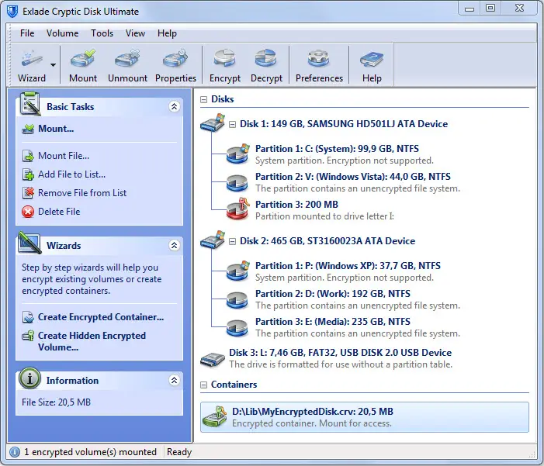Viewport: 544px width, 466px height.
Task: Click 'File Size: 20,5 MB' information text
Action: coord(56,402)
